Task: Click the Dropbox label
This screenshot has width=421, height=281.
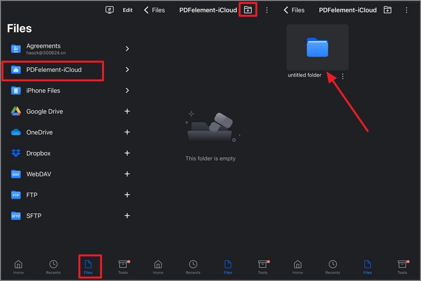Action: pos(38,153)
